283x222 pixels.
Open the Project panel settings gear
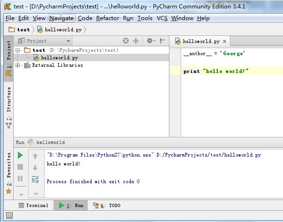[151, 41]
